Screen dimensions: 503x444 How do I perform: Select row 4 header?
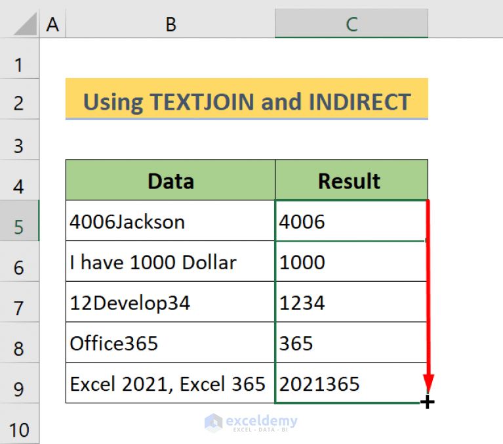click(19, 180)
